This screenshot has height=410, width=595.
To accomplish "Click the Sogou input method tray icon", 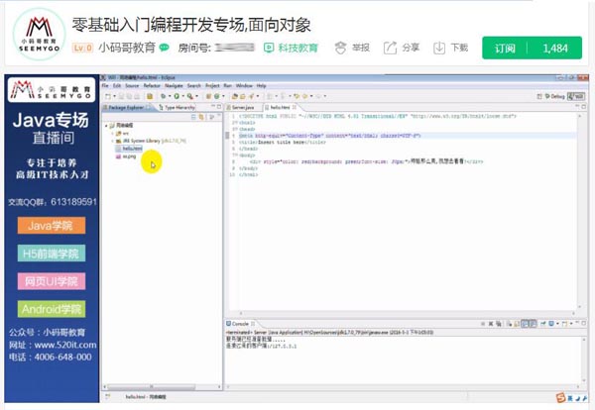I will (562, 396).
